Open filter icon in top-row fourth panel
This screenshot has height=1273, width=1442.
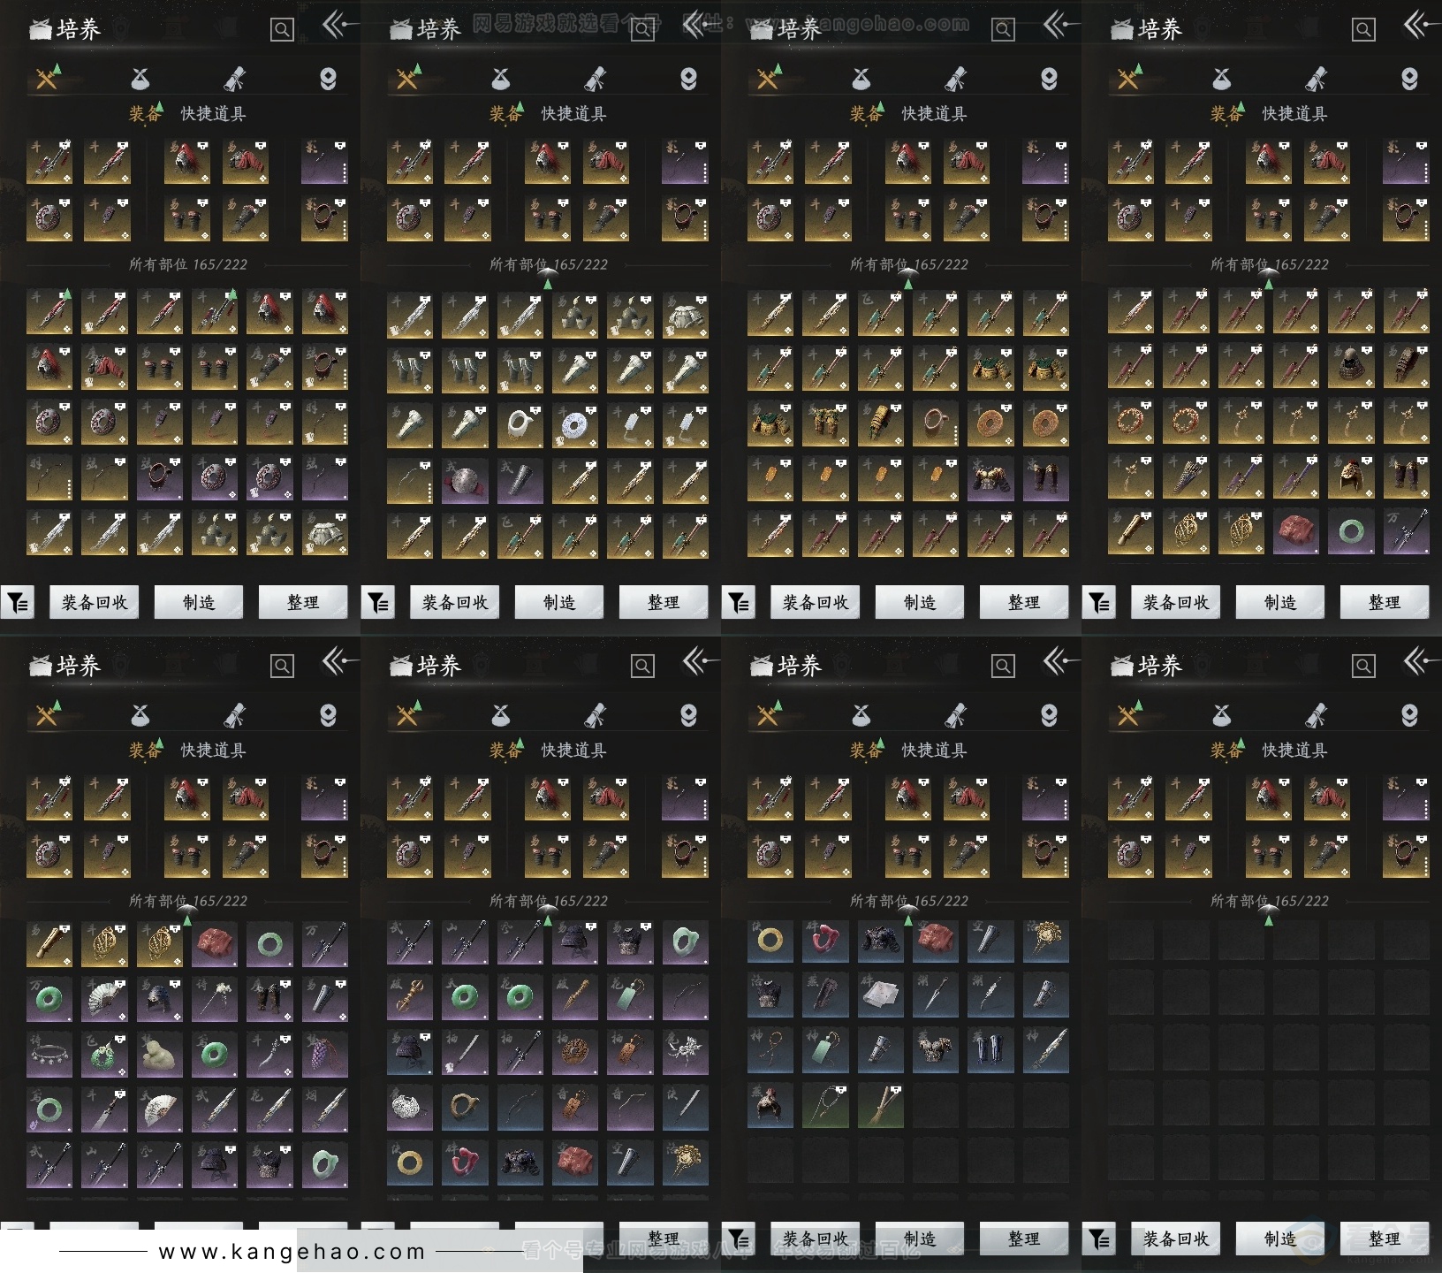(1099, 603)
